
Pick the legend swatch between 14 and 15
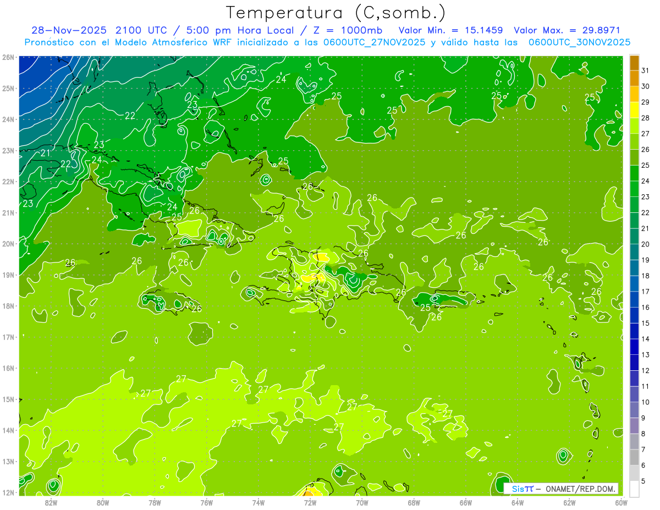coord(635,331)
